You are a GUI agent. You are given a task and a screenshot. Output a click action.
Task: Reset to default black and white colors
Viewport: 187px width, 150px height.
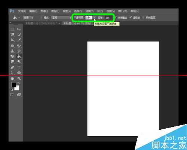tap(12, 89)
